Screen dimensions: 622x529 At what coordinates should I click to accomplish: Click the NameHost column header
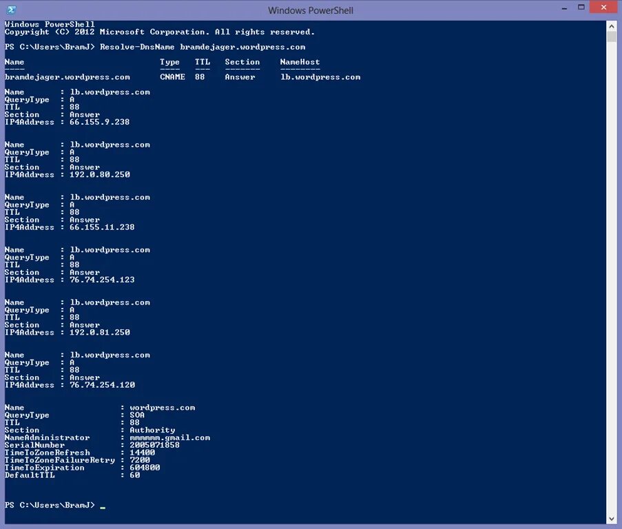click(x=300, y=62)
